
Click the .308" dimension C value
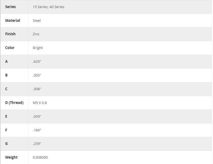[x=37, y=89]
